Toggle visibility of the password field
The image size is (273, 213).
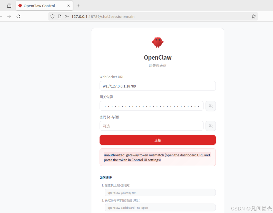click(x=211, y=126)
